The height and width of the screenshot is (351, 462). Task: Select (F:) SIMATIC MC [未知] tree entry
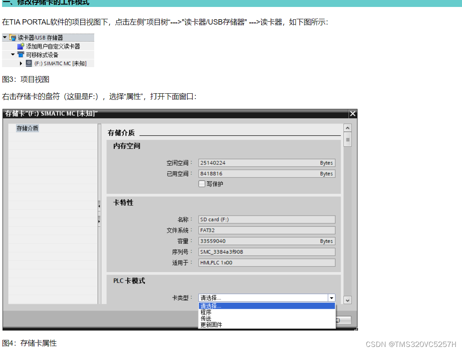(60, 63)
